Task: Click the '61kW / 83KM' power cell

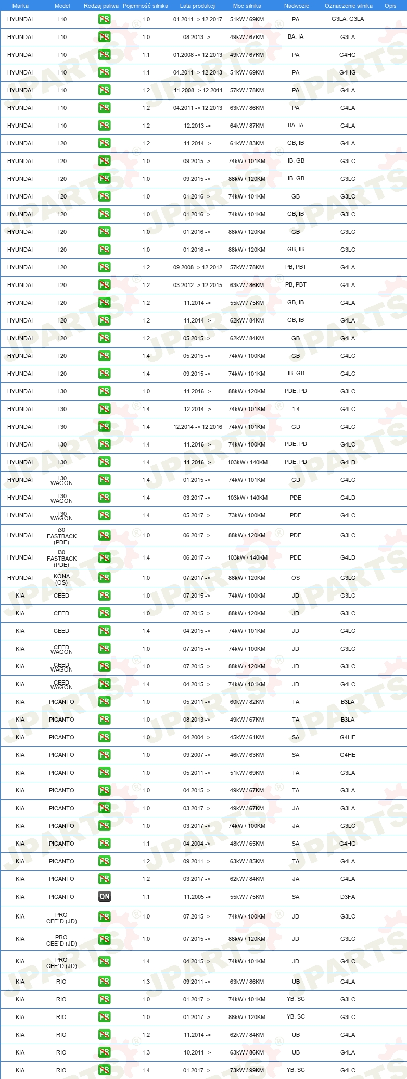Action: [x=247, y=143]
